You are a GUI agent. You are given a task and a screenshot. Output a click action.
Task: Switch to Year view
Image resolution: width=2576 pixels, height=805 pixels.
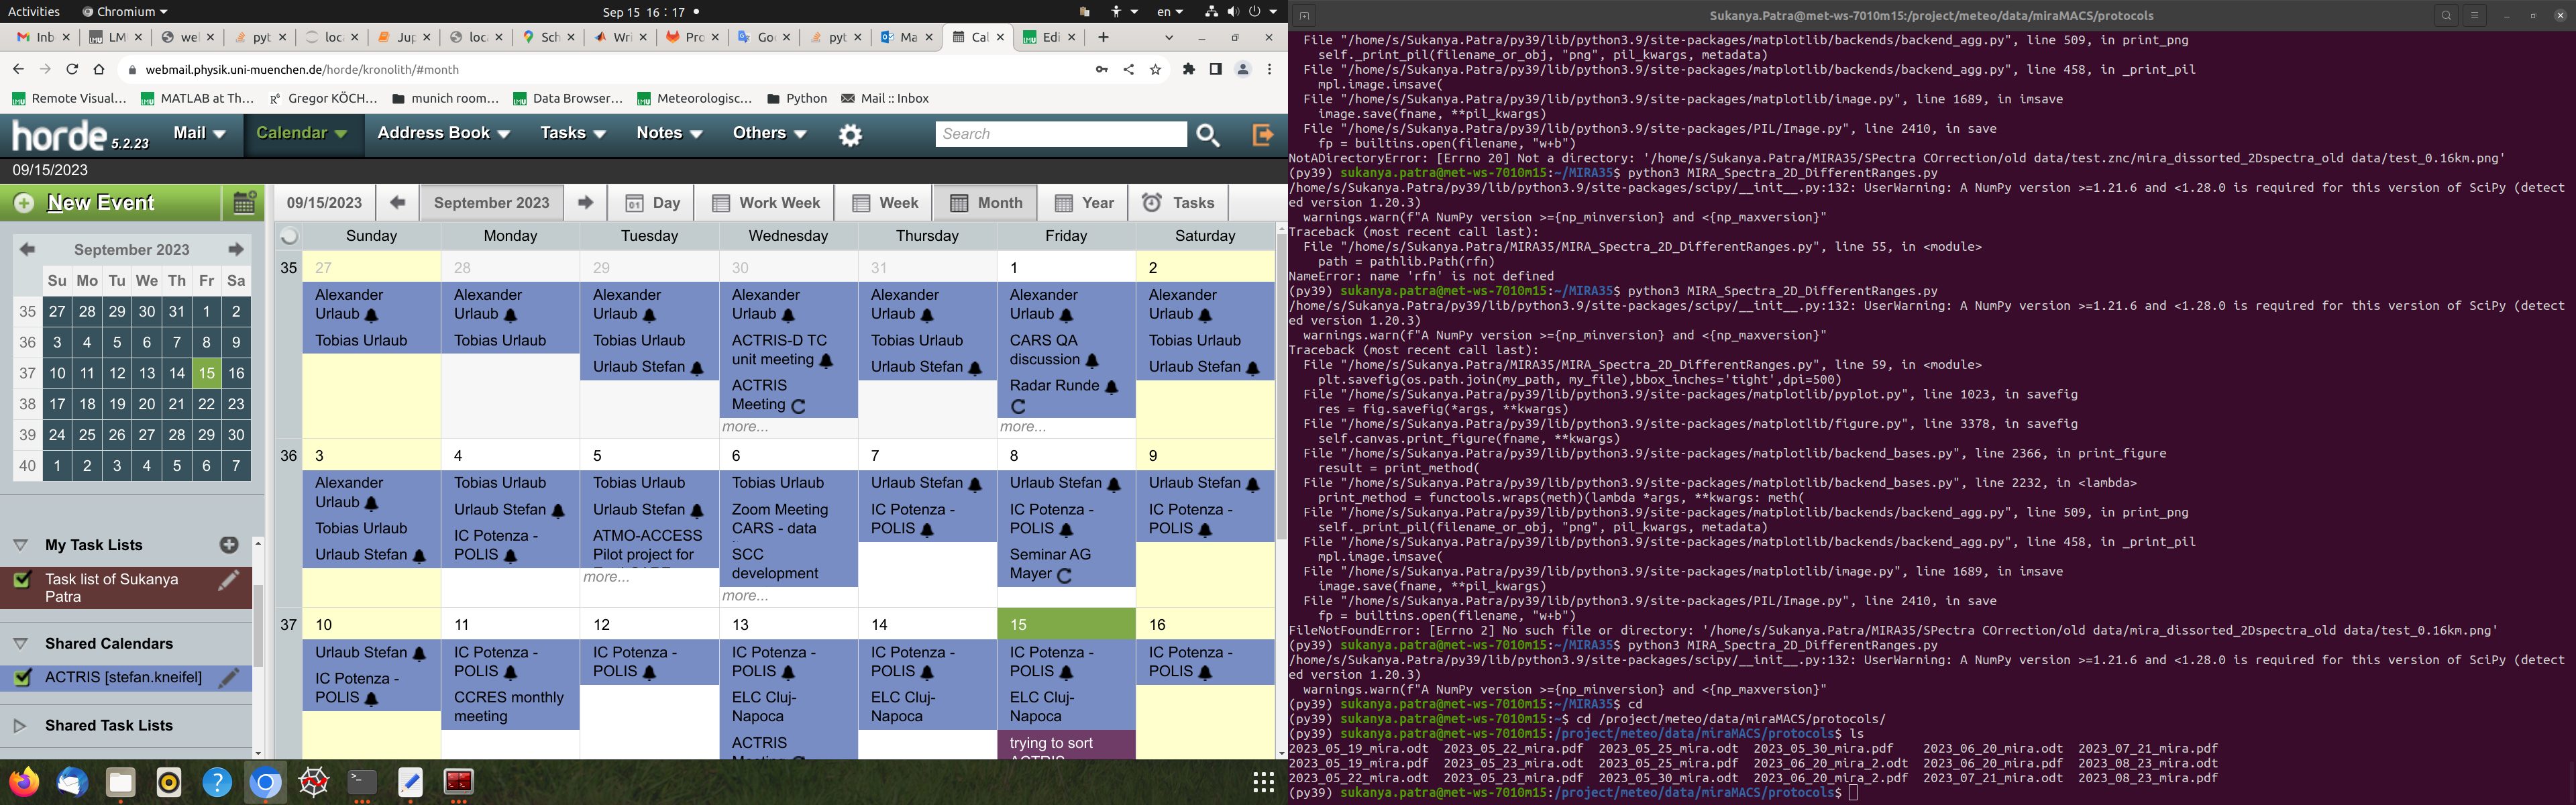coord(1084,203)
